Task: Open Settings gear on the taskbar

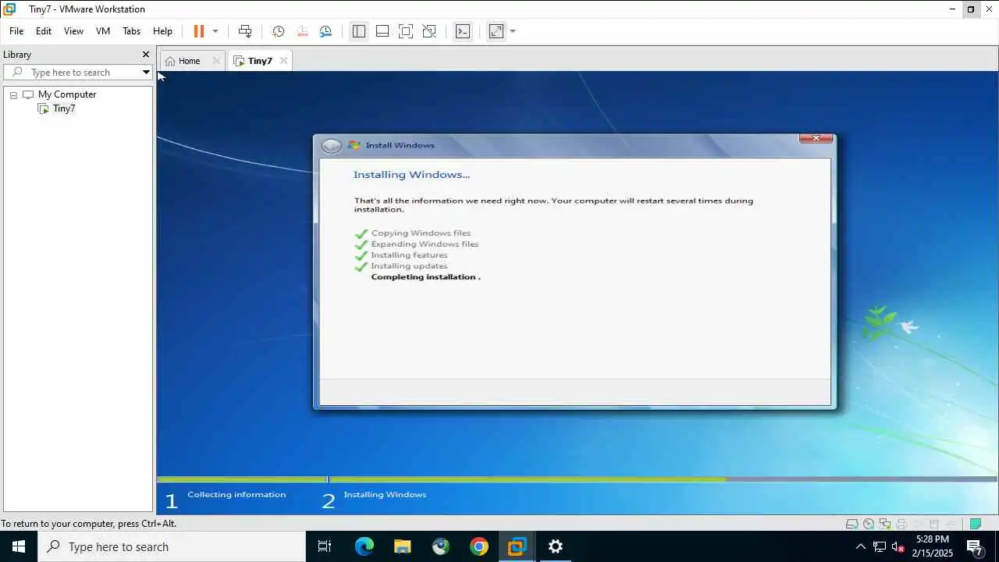Action: tap(556, 546)
